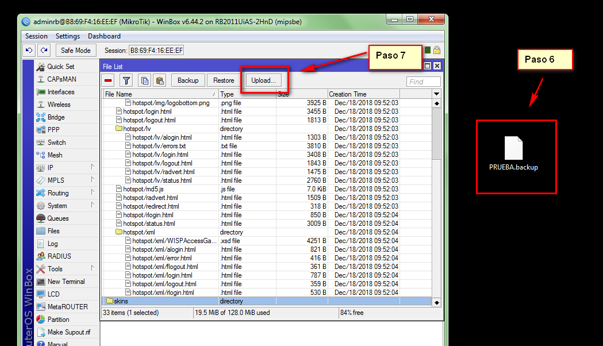603x346 pixels.
Task: Open the file list Filter funnel
Action: (126, 80)
